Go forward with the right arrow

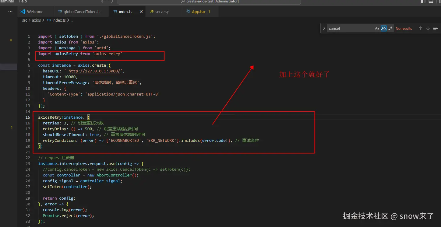coord(112,2)
